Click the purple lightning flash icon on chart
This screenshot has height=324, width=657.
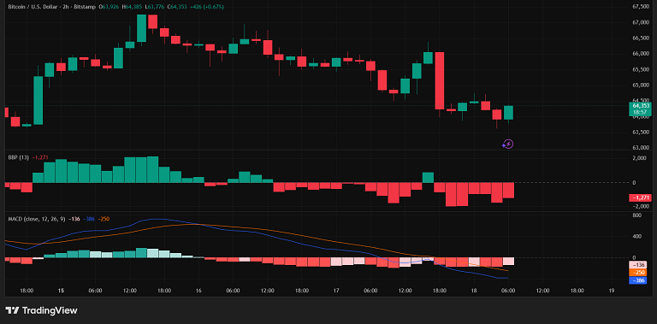click(507, 144)
